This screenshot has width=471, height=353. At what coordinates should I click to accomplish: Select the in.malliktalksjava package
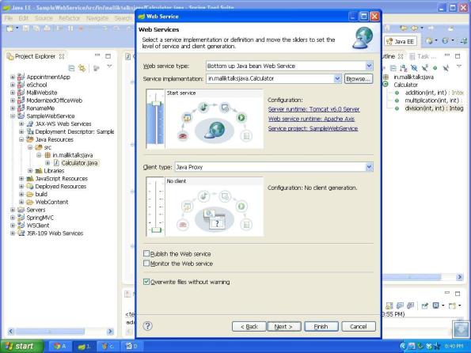tap(72, 155)
